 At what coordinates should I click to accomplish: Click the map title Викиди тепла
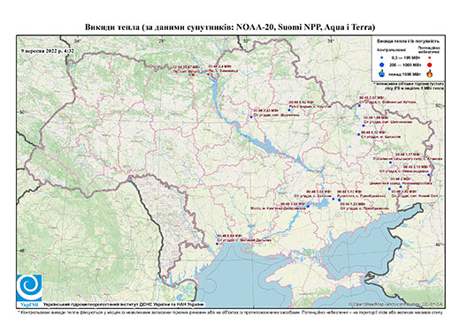coord(230,27)
